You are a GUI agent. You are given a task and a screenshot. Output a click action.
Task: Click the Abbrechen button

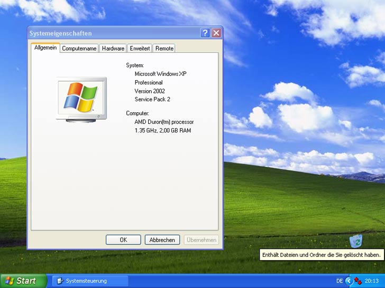click(x=162, y=239)
